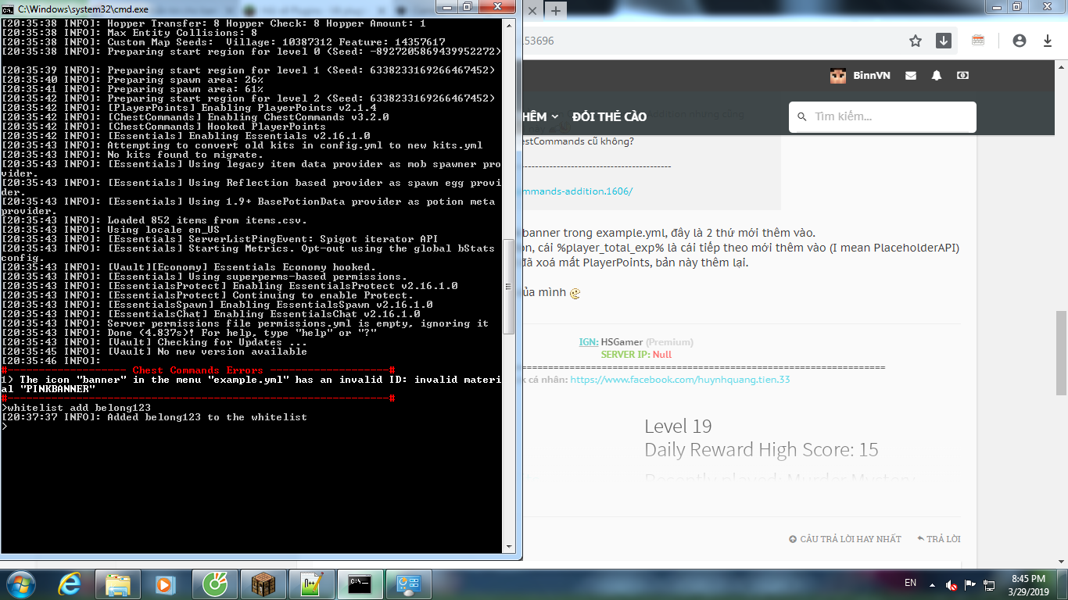
Task: Launch Cốc Cốc browser from taskbar
Action: coord(214,584)
